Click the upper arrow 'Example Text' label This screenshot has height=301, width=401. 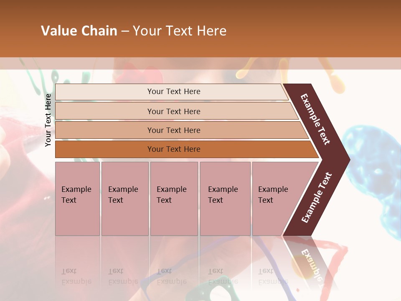coord(316,119)
